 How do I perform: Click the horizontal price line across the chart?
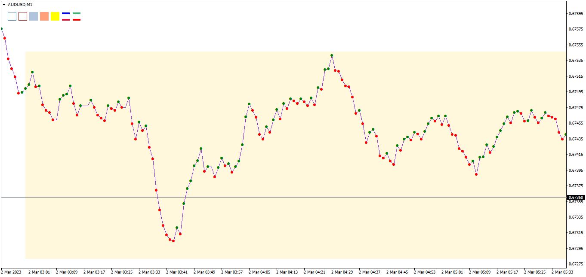280,197
